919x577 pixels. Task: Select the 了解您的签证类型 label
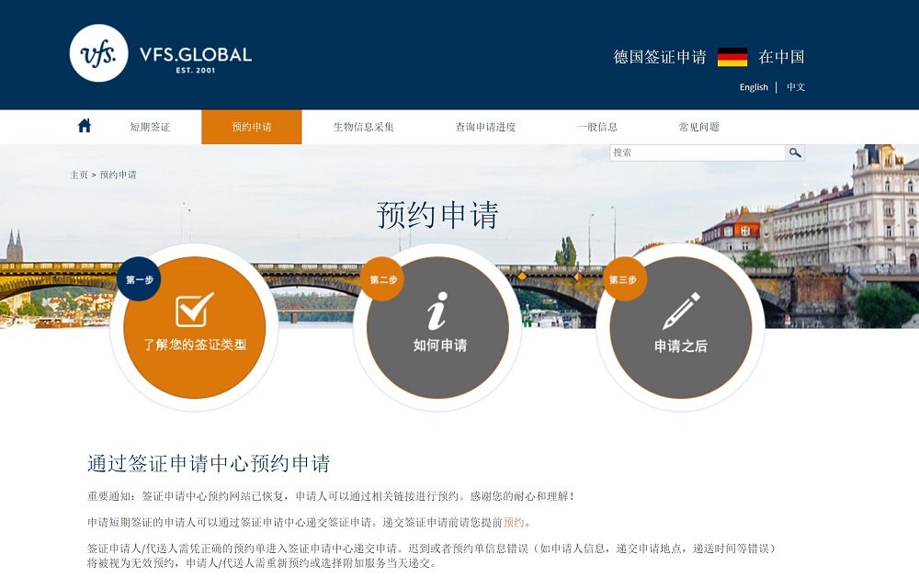pyautogui.click(x=195, y=345)
